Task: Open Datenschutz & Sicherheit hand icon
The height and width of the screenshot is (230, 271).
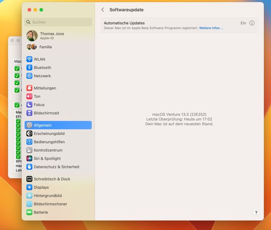Action: (x=29, y=167)
